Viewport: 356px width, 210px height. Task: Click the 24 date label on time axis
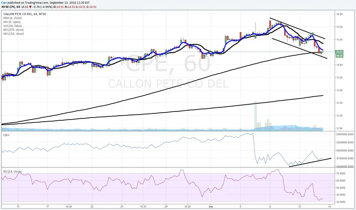122,207
